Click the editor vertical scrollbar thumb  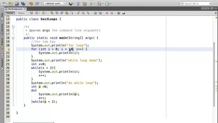coord(214,74)
